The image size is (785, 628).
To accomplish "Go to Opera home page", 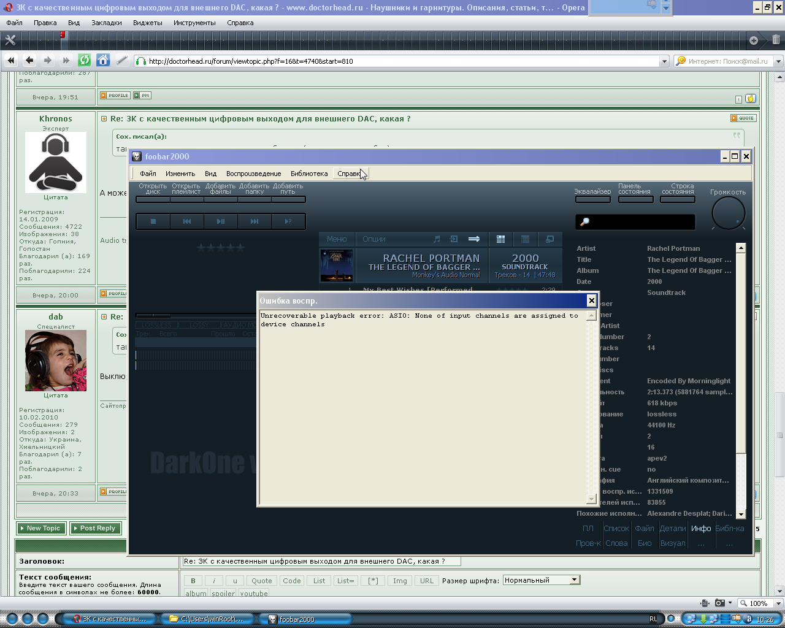I will pyautogui.click(x=103, y=60).
